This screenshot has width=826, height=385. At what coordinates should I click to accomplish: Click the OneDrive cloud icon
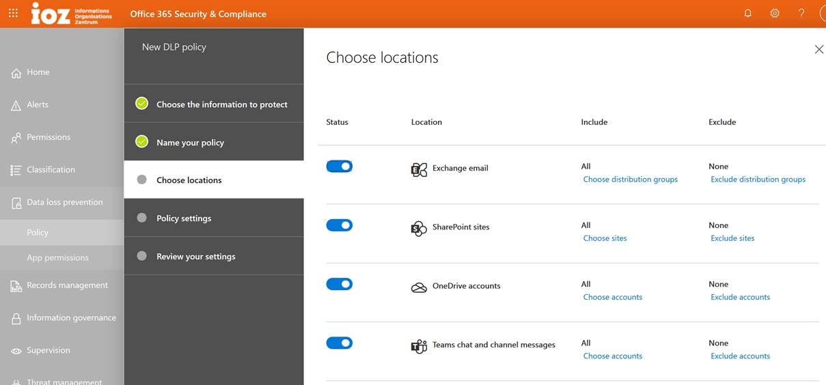click(x=419, y=287)
